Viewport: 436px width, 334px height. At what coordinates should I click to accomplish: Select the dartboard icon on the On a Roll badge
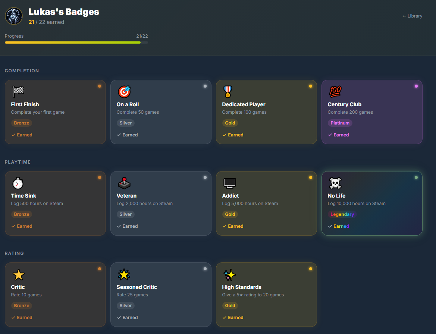[x=124, y=92]
